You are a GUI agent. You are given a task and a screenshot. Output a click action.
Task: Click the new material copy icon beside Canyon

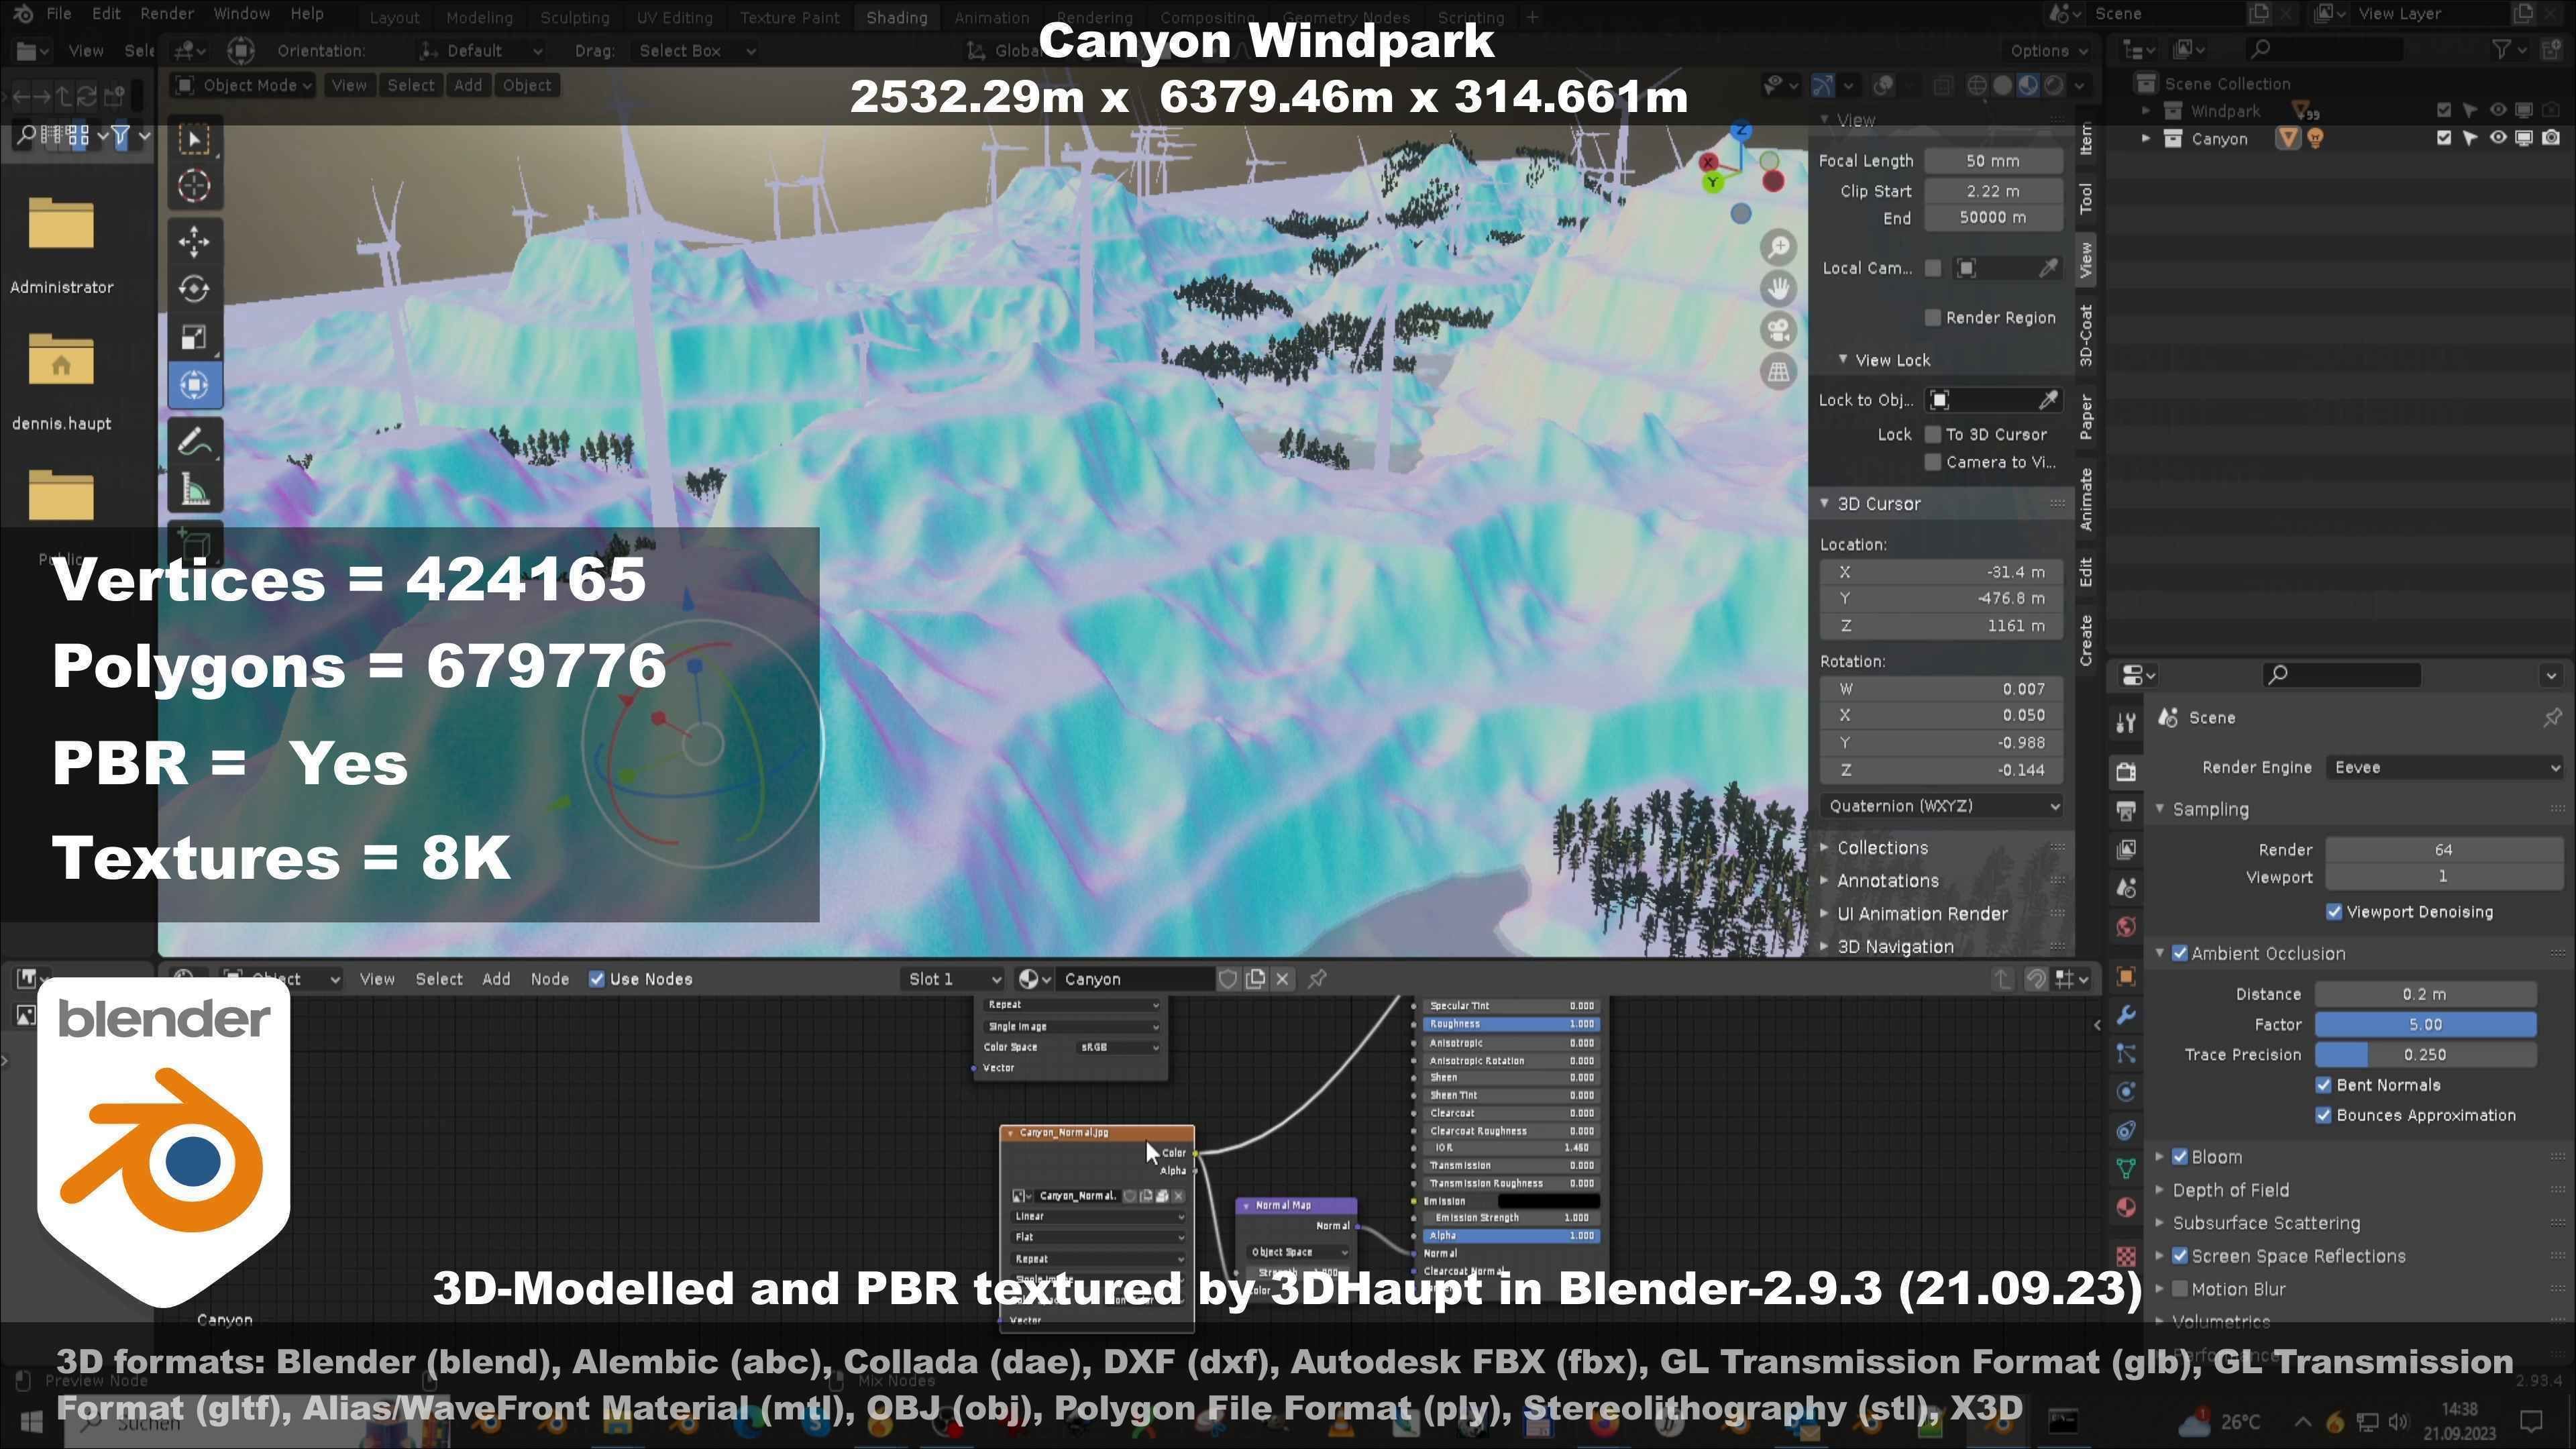1256,979
